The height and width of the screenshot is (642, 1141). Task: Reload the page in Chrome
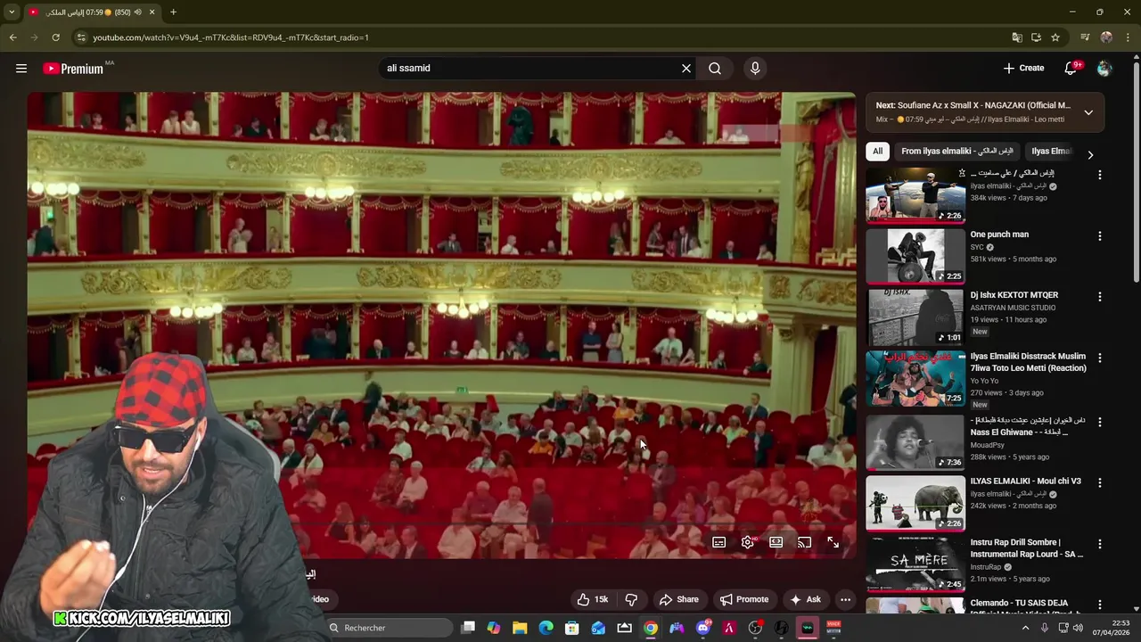coord(55,37)
